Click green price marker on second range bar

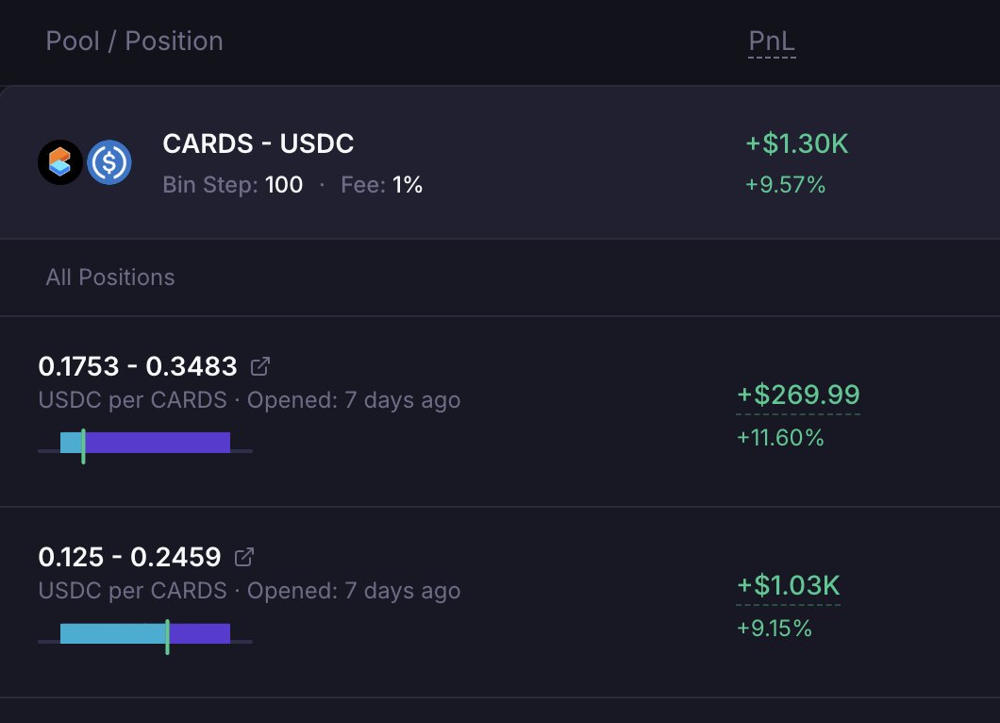point(168,637)
